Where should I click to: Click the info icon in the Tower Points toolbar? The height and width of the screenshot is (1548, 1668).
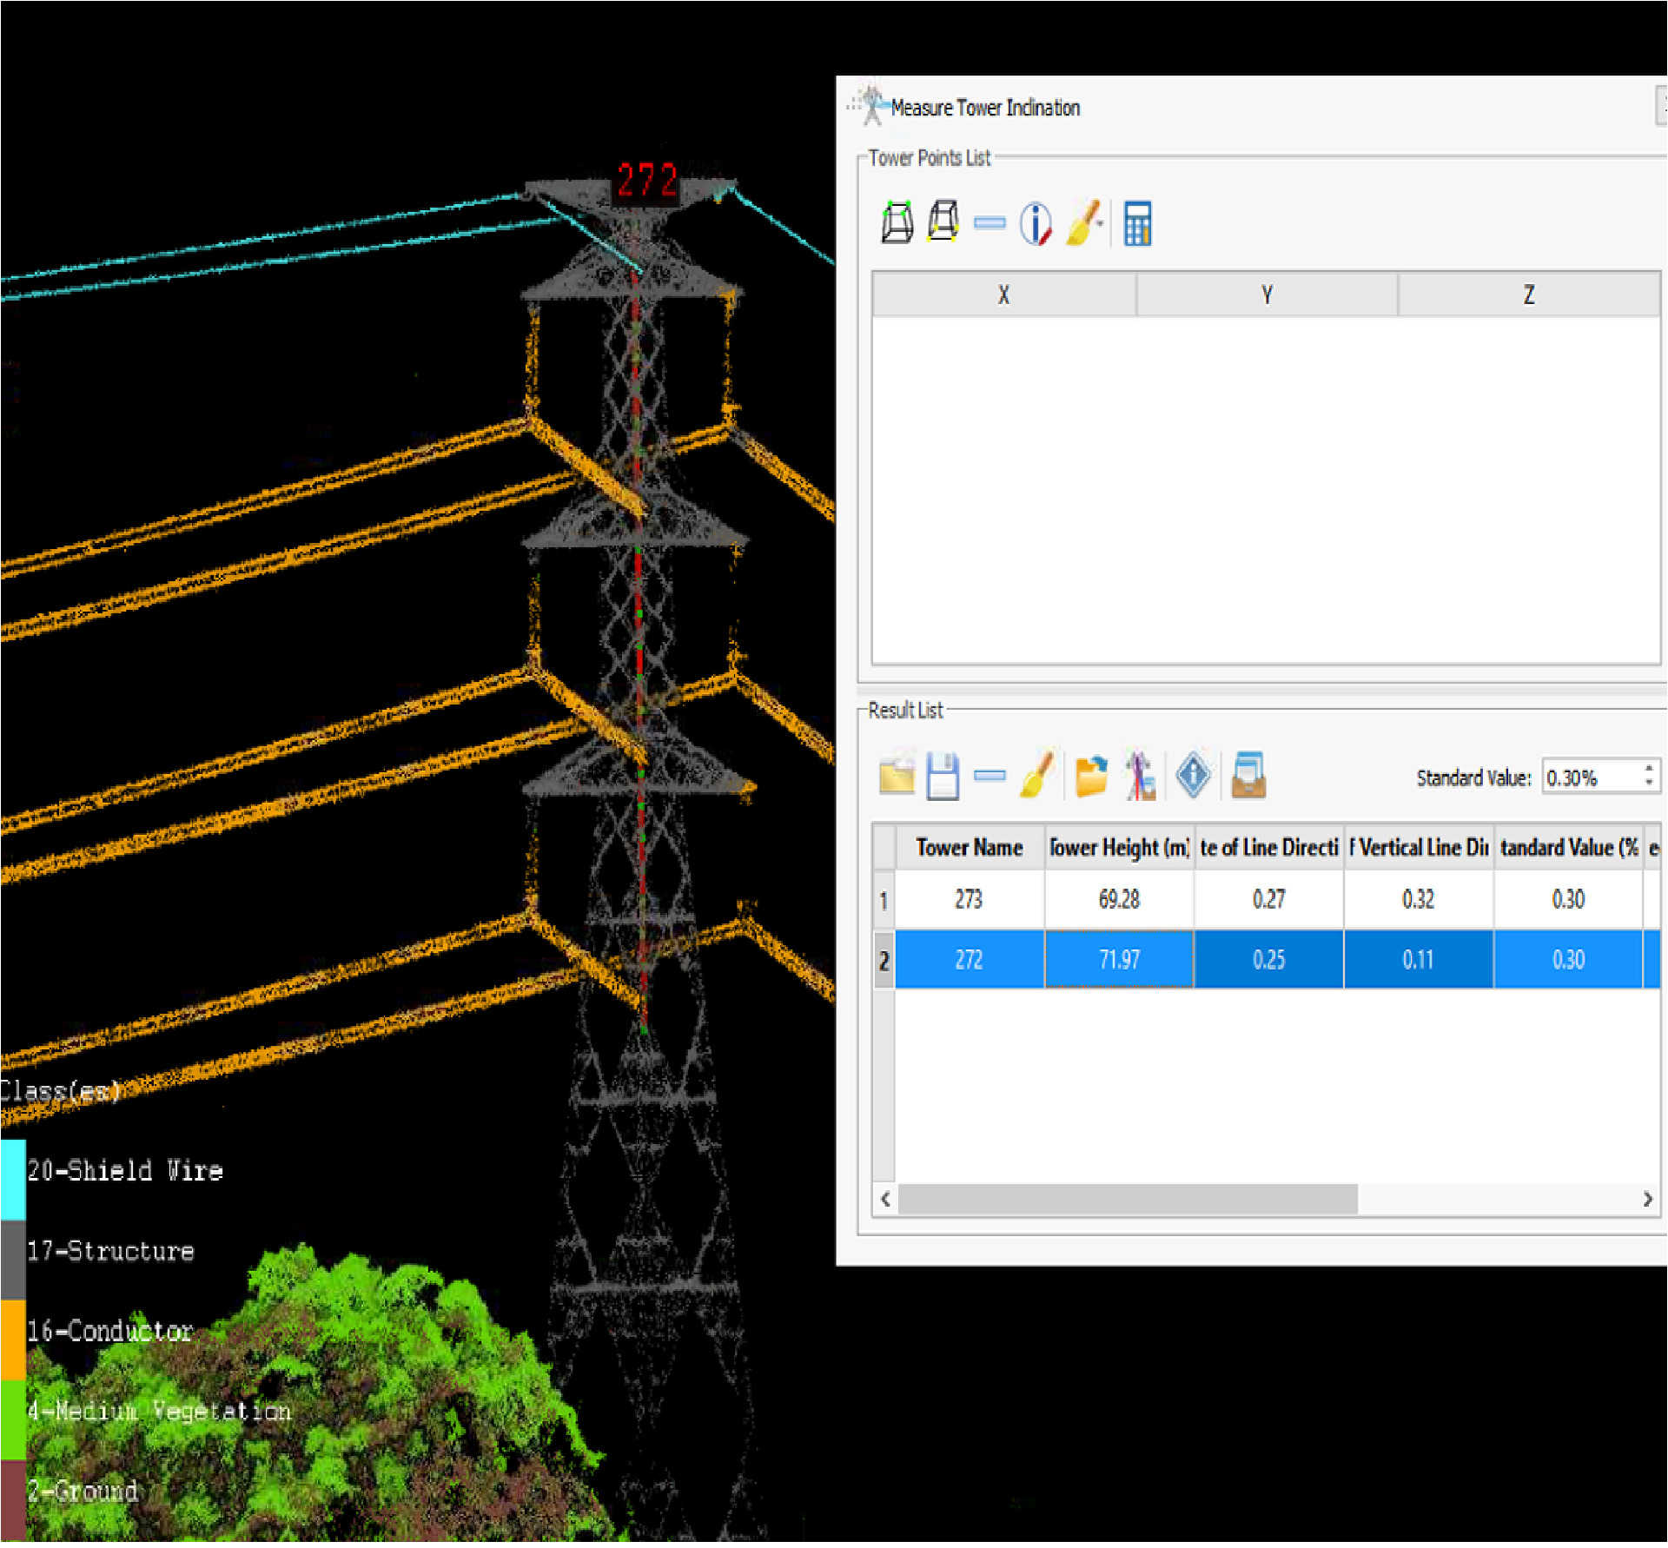pos(1036,223)
